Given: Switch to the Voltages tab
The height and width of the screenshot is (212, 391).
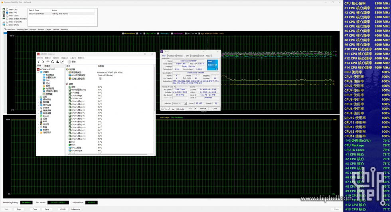Looking at the screenshot, I should [x=33, y=29].
